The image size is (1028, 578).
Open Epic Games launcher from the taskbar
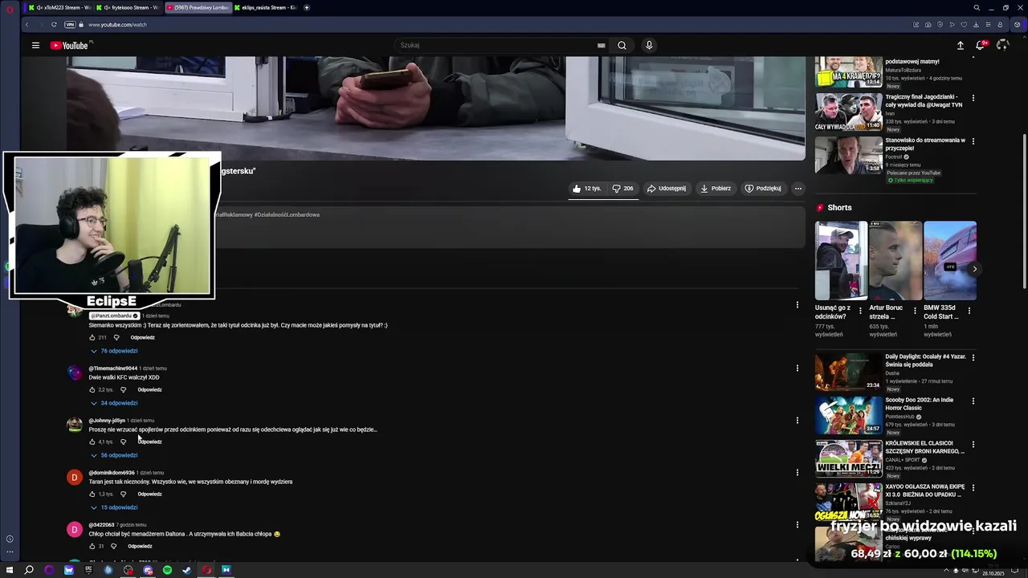(x=88, y=570)
